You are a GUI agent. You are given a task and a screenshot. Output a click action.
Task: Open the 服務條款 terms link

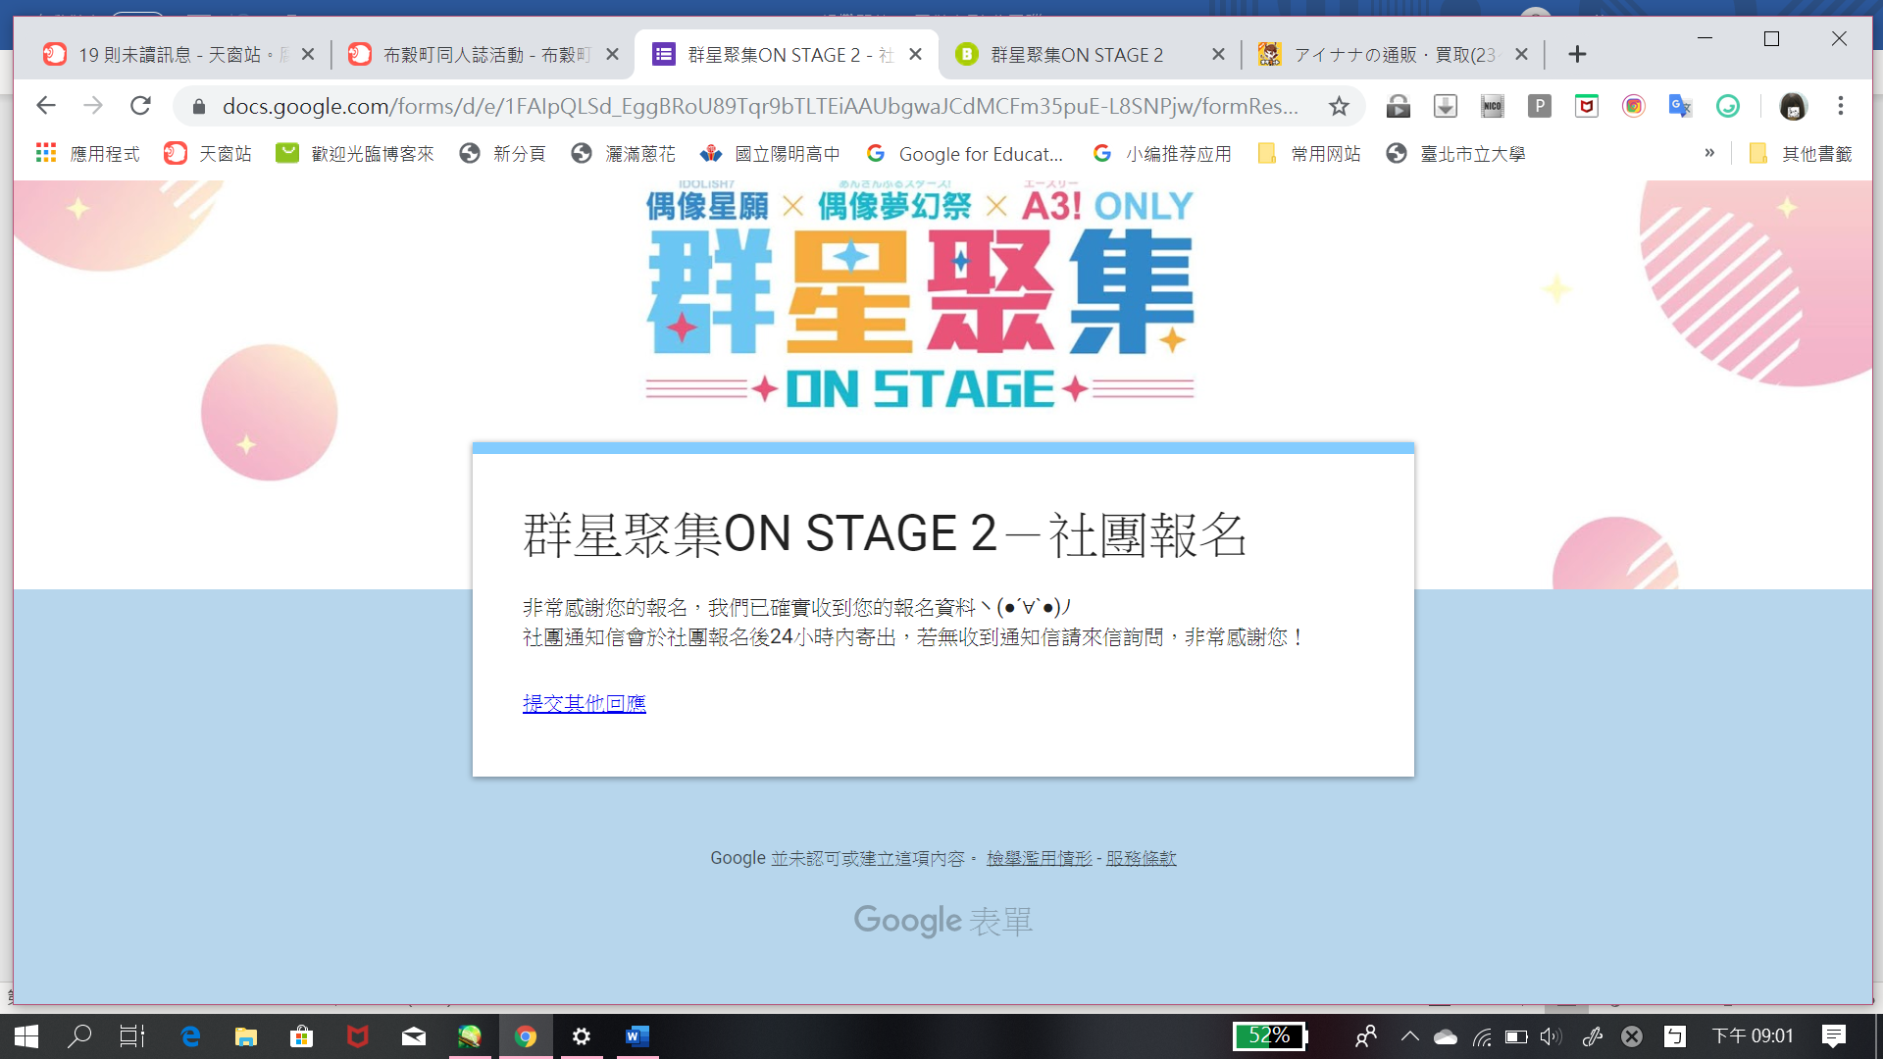tap(1142, 858)
